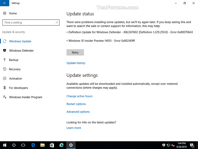The image size is (198, 149).
Task: Click 'Looking for info on the latest updates?' text
Action: [x=91, y=123]
